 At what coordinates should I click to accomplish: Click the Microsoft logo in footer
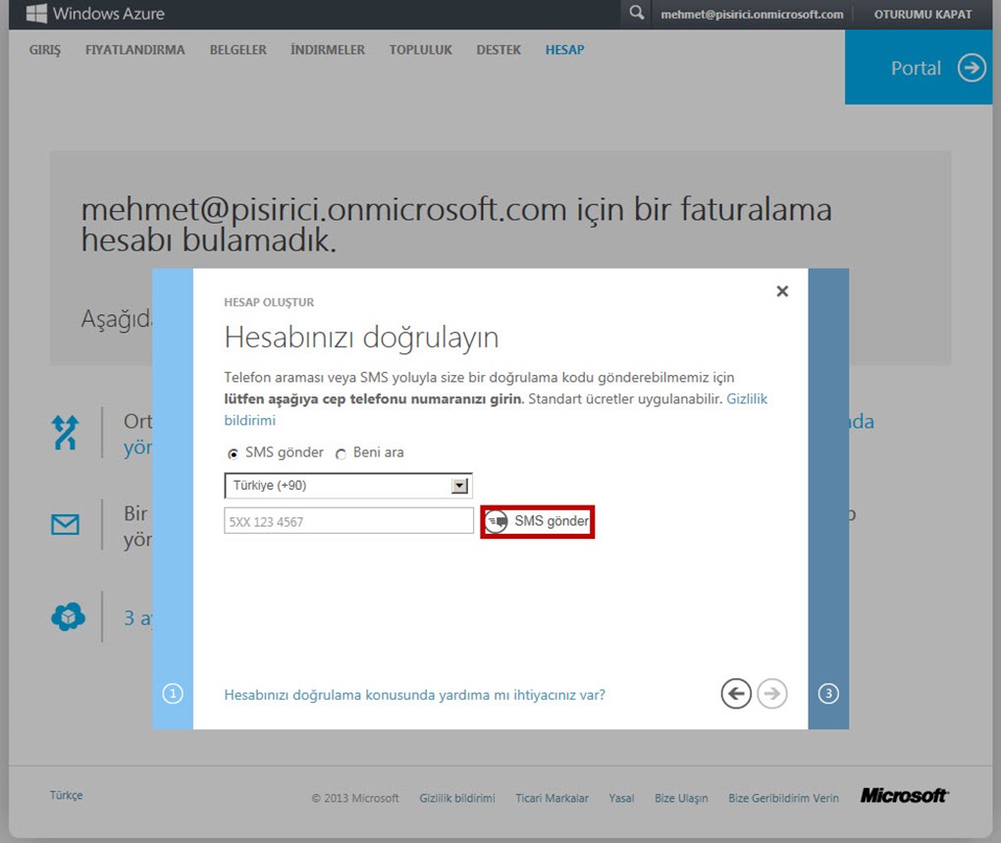pyautogui.click(x=905, y=796)
